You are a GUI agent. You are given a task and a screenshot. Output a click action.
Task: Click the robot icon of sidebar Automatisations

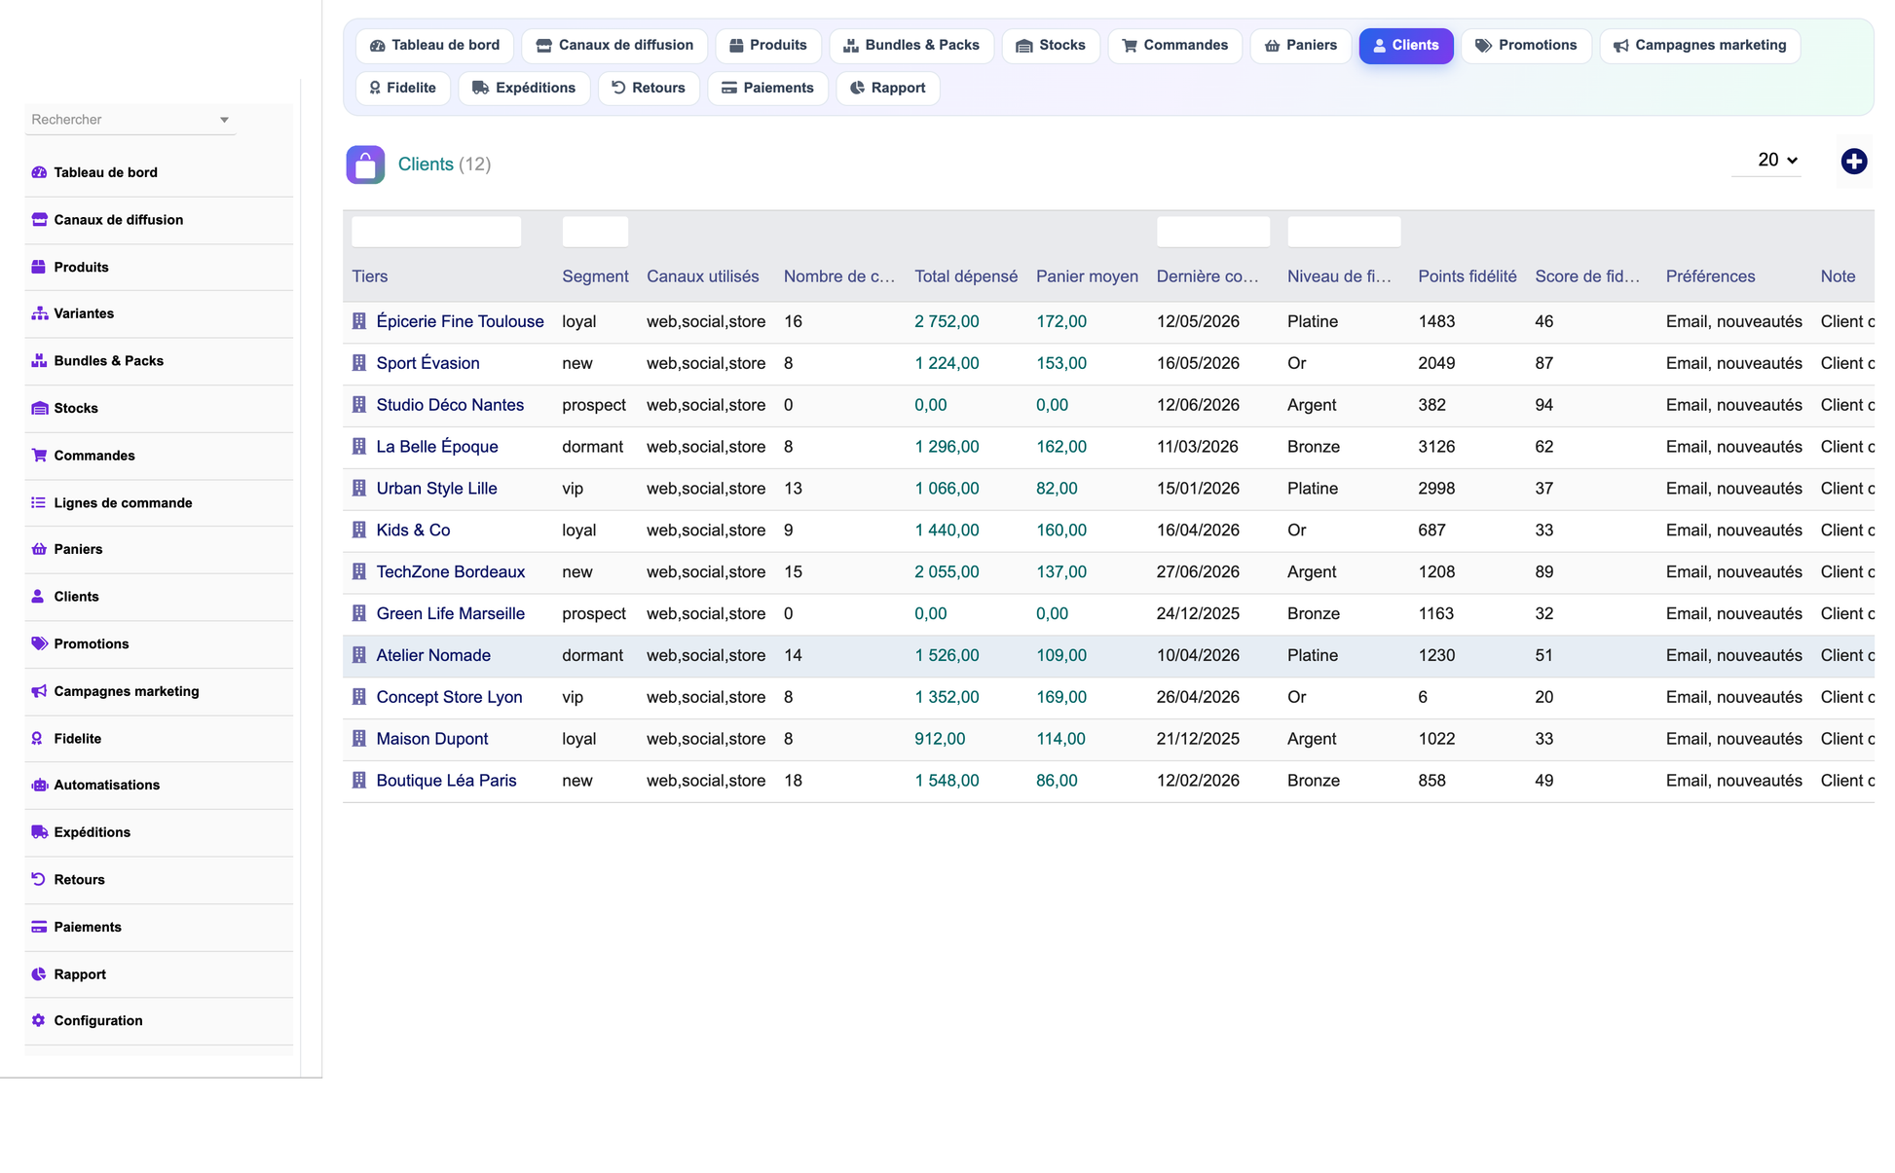pyautogui.click(x=39, y=786)
